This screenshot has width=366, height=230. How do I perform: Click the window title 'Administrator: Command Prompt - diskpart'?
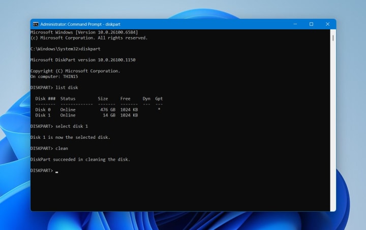point(80,24)
